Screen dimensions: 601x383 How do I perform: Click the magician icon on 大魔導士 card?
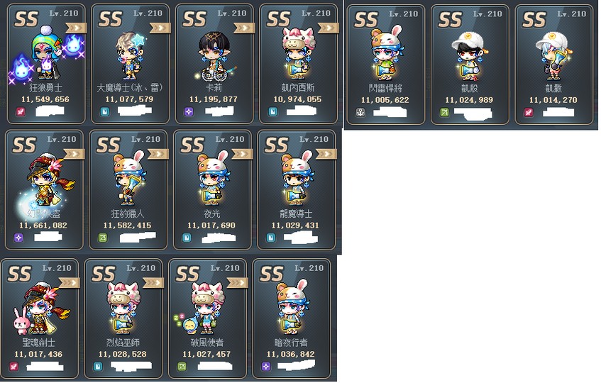[x=104, y=111]
